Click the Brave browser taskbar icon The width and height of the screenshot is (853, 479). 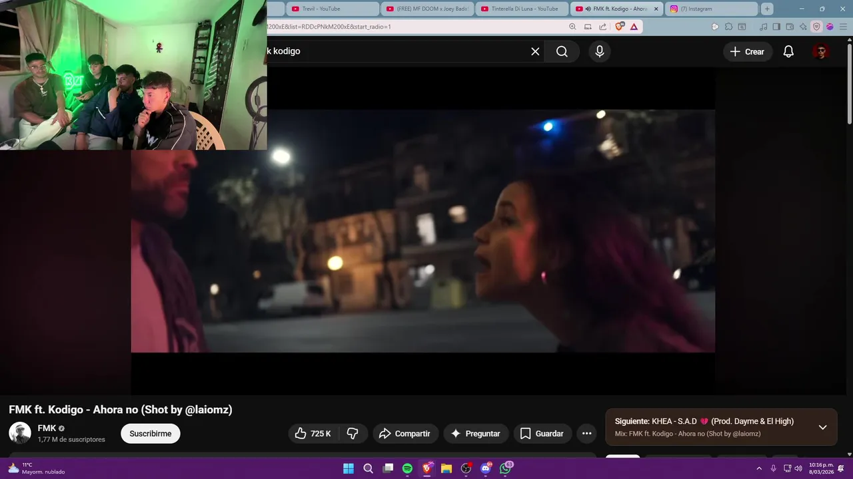(x=427, y=468)
